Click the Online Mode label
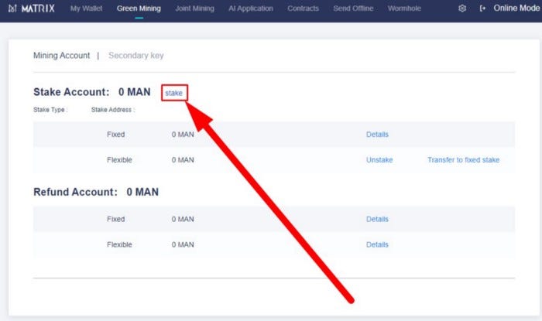The image size is (542, 321). (516, 9)
